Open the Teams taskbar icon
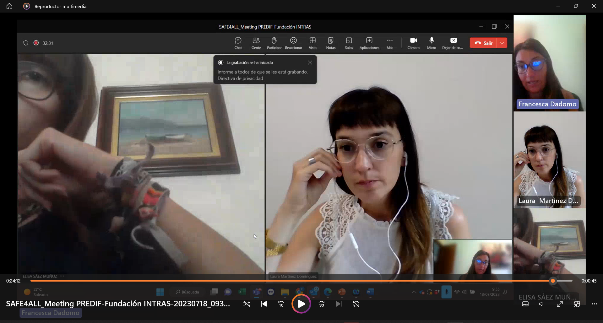This screenshot has width=603, height=323. point(257,292)
